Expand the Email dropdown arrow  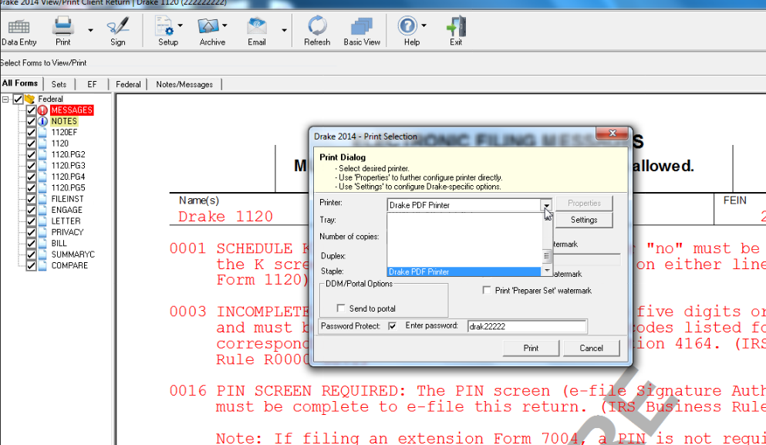pos(284,30)
